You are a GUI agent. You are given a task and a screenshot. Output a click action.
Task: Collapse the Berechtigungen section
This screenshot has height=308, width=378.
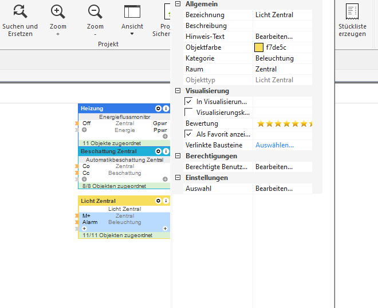178,156
